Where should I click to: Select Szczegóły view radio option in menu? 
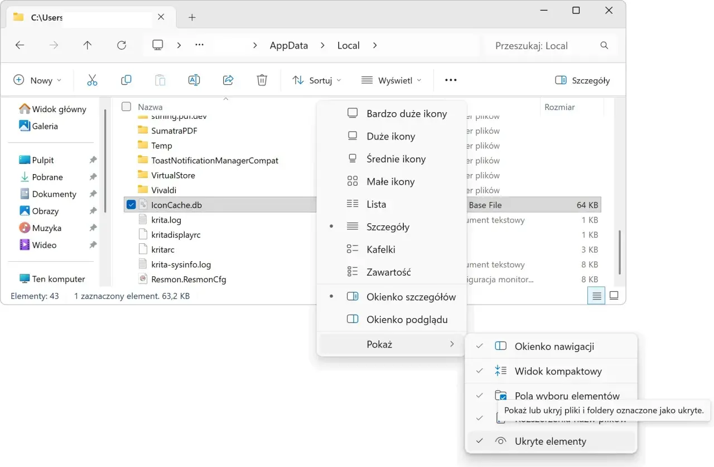coord(392,227)
